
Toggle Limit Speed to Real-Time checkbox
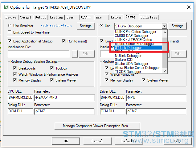tap(10, 32)
